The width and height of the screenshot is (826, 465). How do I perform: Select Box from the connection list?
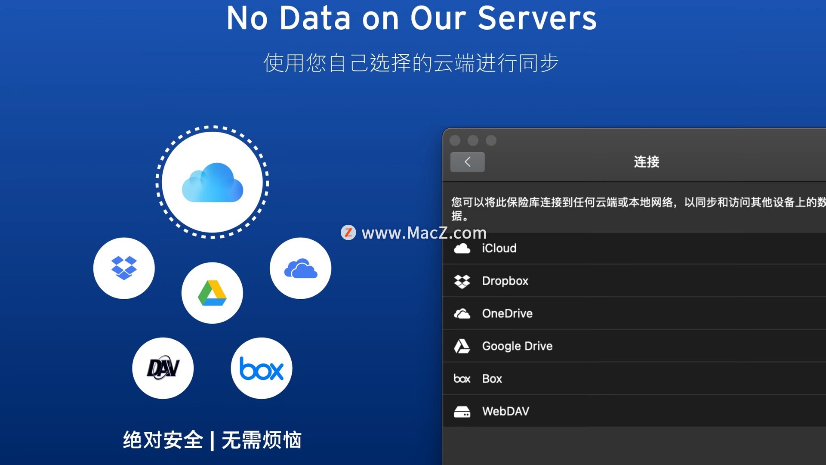coord(635,378)
